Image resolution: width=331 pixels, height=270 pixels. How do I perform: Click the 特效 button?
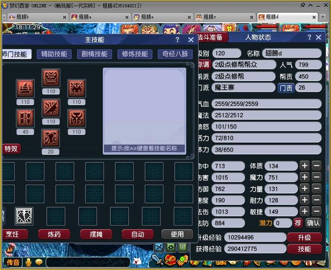[11, 148]
